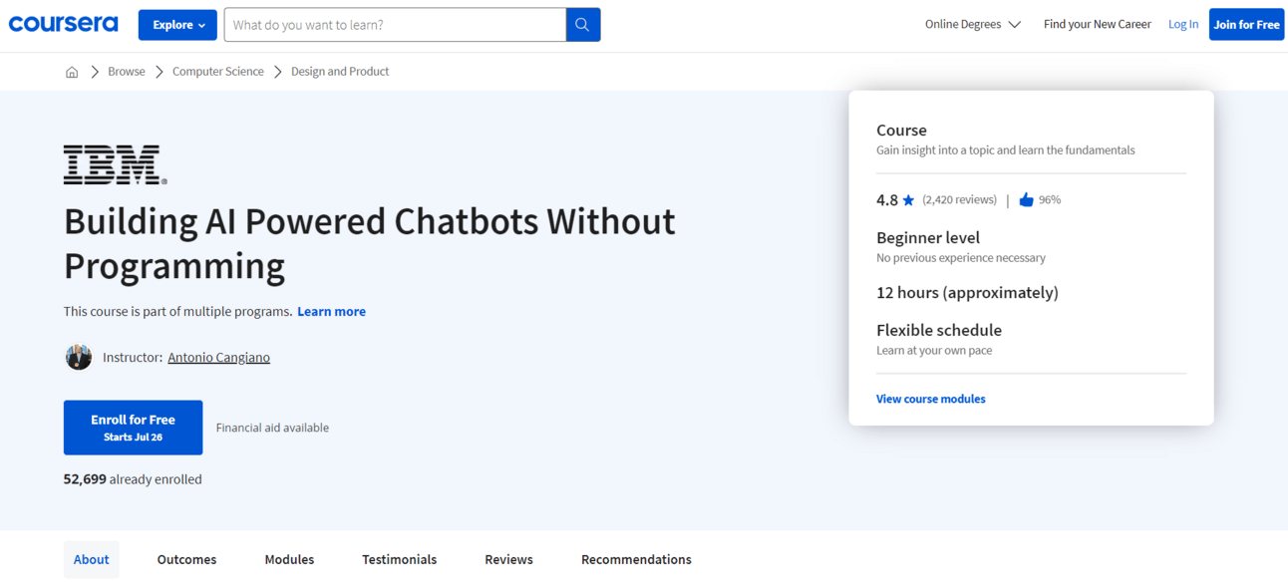Navigate to Browse breadcrumb
Viewport: 1288px width, 588px height.
pos(127,72)
